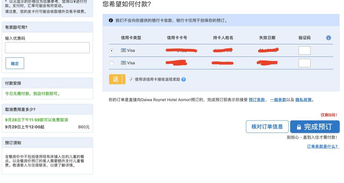
Task: Click the card icon on the second Visa row
Action: (123, 63)
